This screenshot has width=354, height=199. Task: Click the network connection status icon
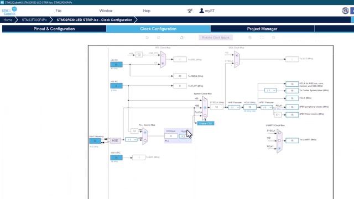[190, 11]
